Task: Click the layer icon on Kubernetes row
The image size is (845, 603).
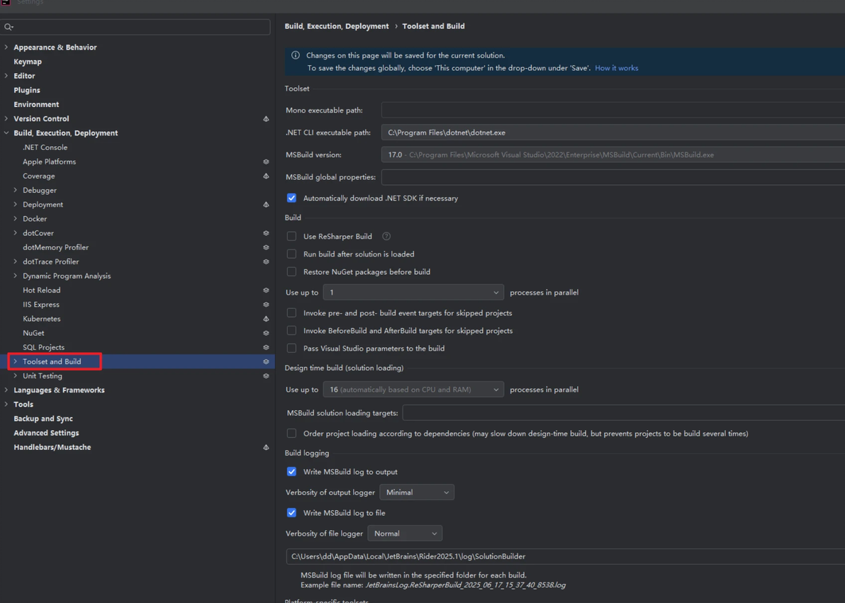Action: (x=266, y=318)
